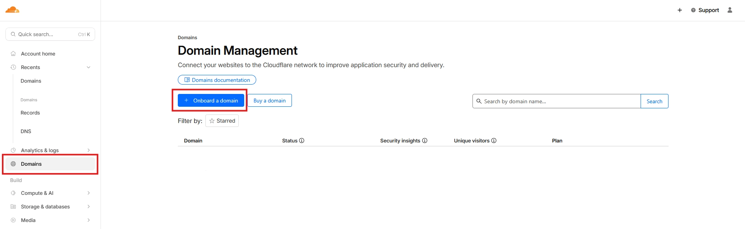Open the user profile icon

(730, 10)
